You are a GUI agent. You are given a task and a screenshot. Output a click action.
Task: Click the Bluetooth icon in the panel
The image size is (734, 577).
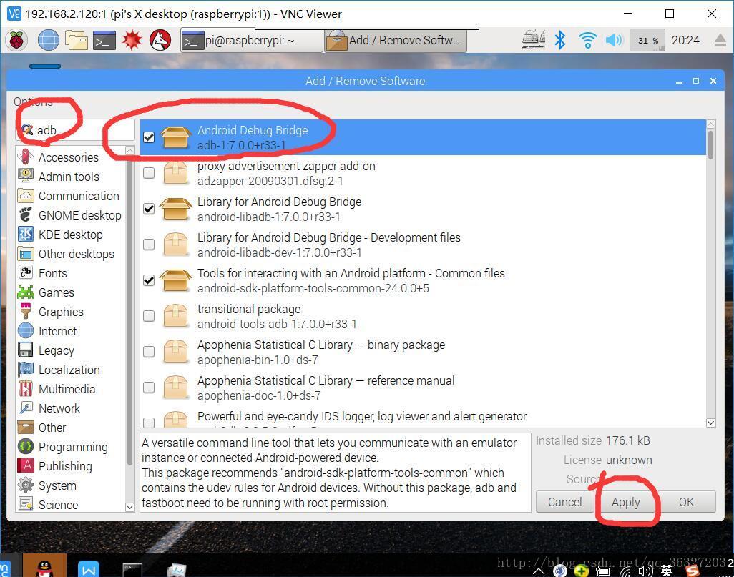pos(559,40)
